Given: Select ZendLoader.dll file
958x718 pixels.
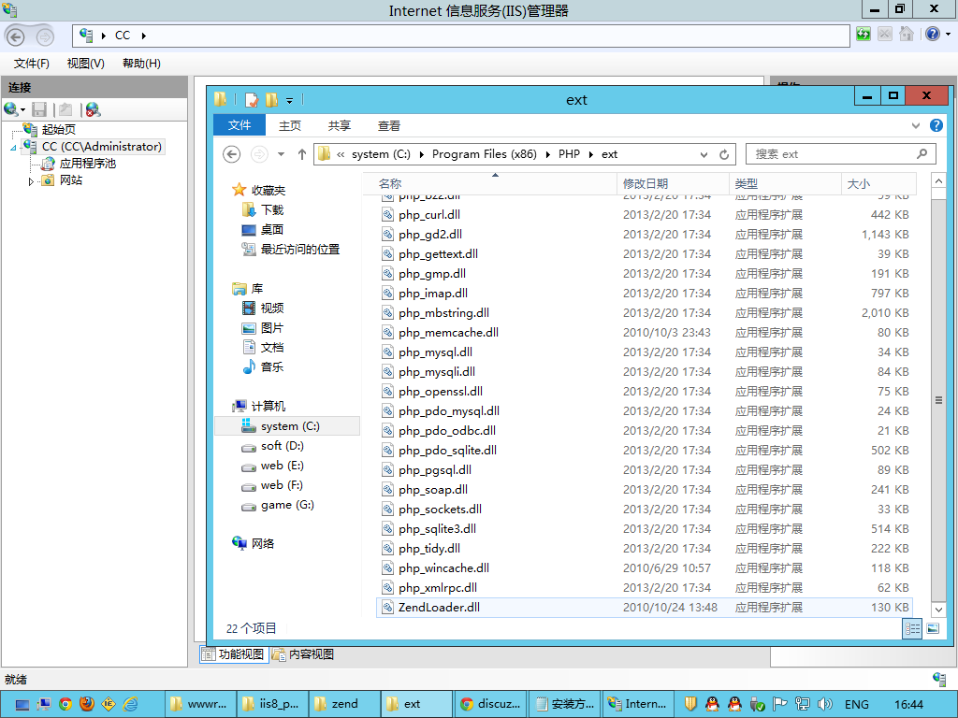Looking at the screenshot, I should [x=644, y=608].
